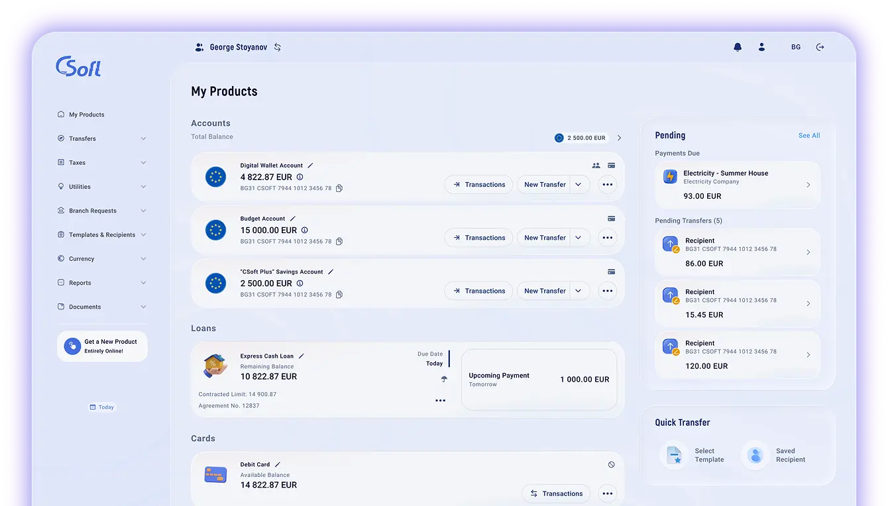This screenshot has height=506, width=888.
Task: Open the user profile icon
Action: click(x=762, y=47)
